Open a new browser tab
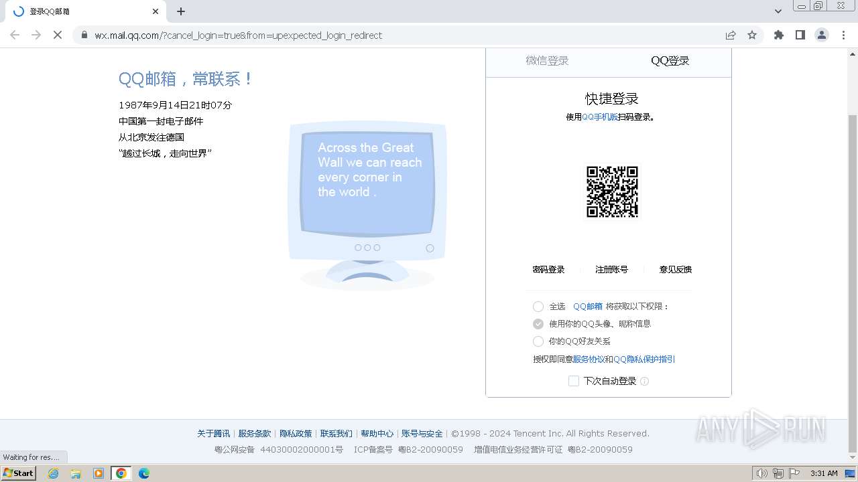This screenshot has height=482, width=858. pyautogui.click(x=181, y=11)
